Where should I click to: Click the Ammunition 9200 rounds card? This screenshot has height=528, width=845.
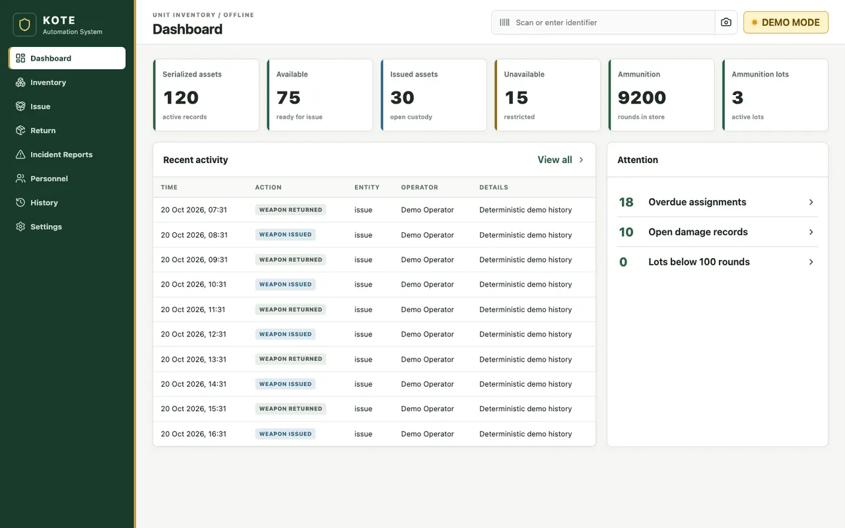[x=661, y=95]
